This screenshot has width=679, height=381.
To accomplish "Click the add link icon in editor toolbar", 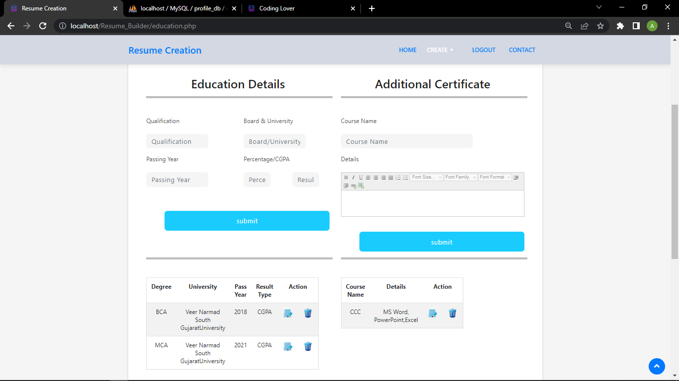I will (x=353, y=186).
